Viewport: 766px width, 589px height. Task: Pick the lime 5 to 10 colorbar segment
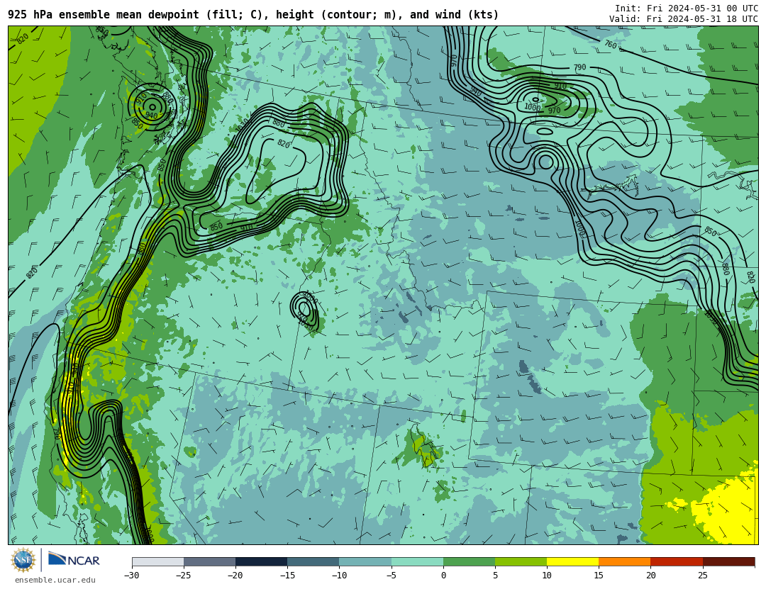(x=521, y=562)
